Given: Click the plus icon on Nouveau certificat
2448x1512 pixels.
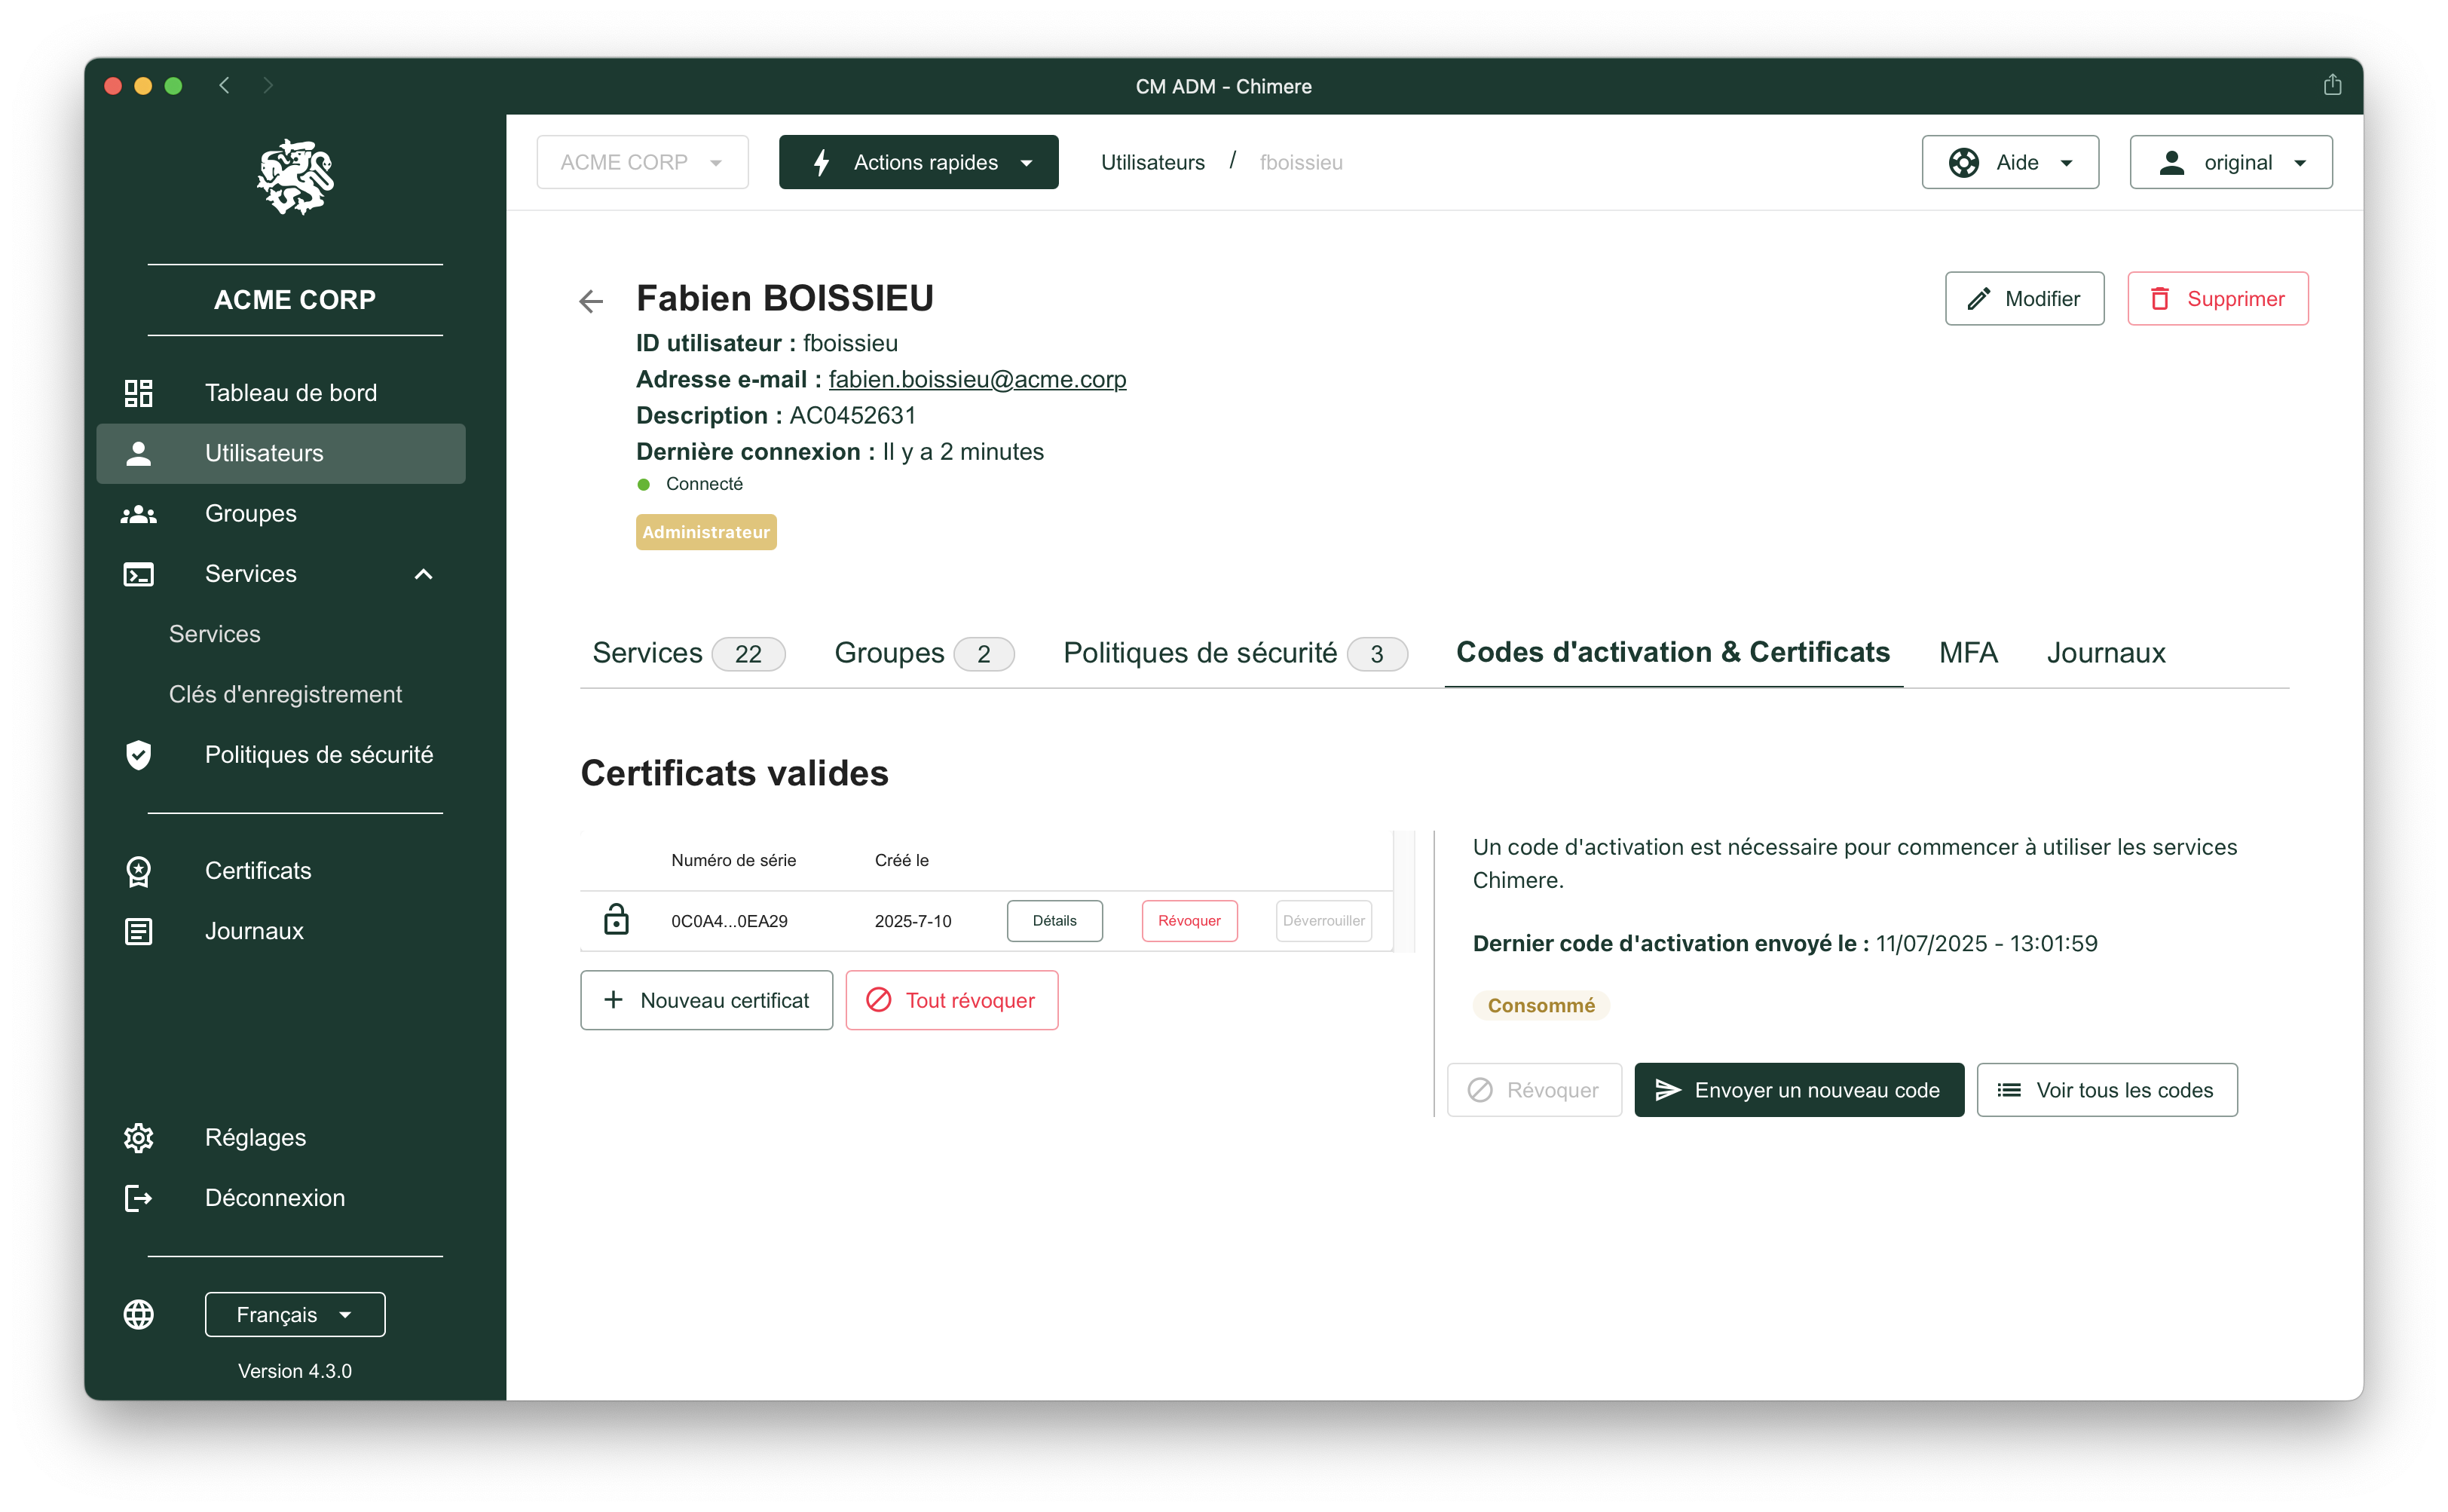Looking at the screenshot, I should 613,1000.
